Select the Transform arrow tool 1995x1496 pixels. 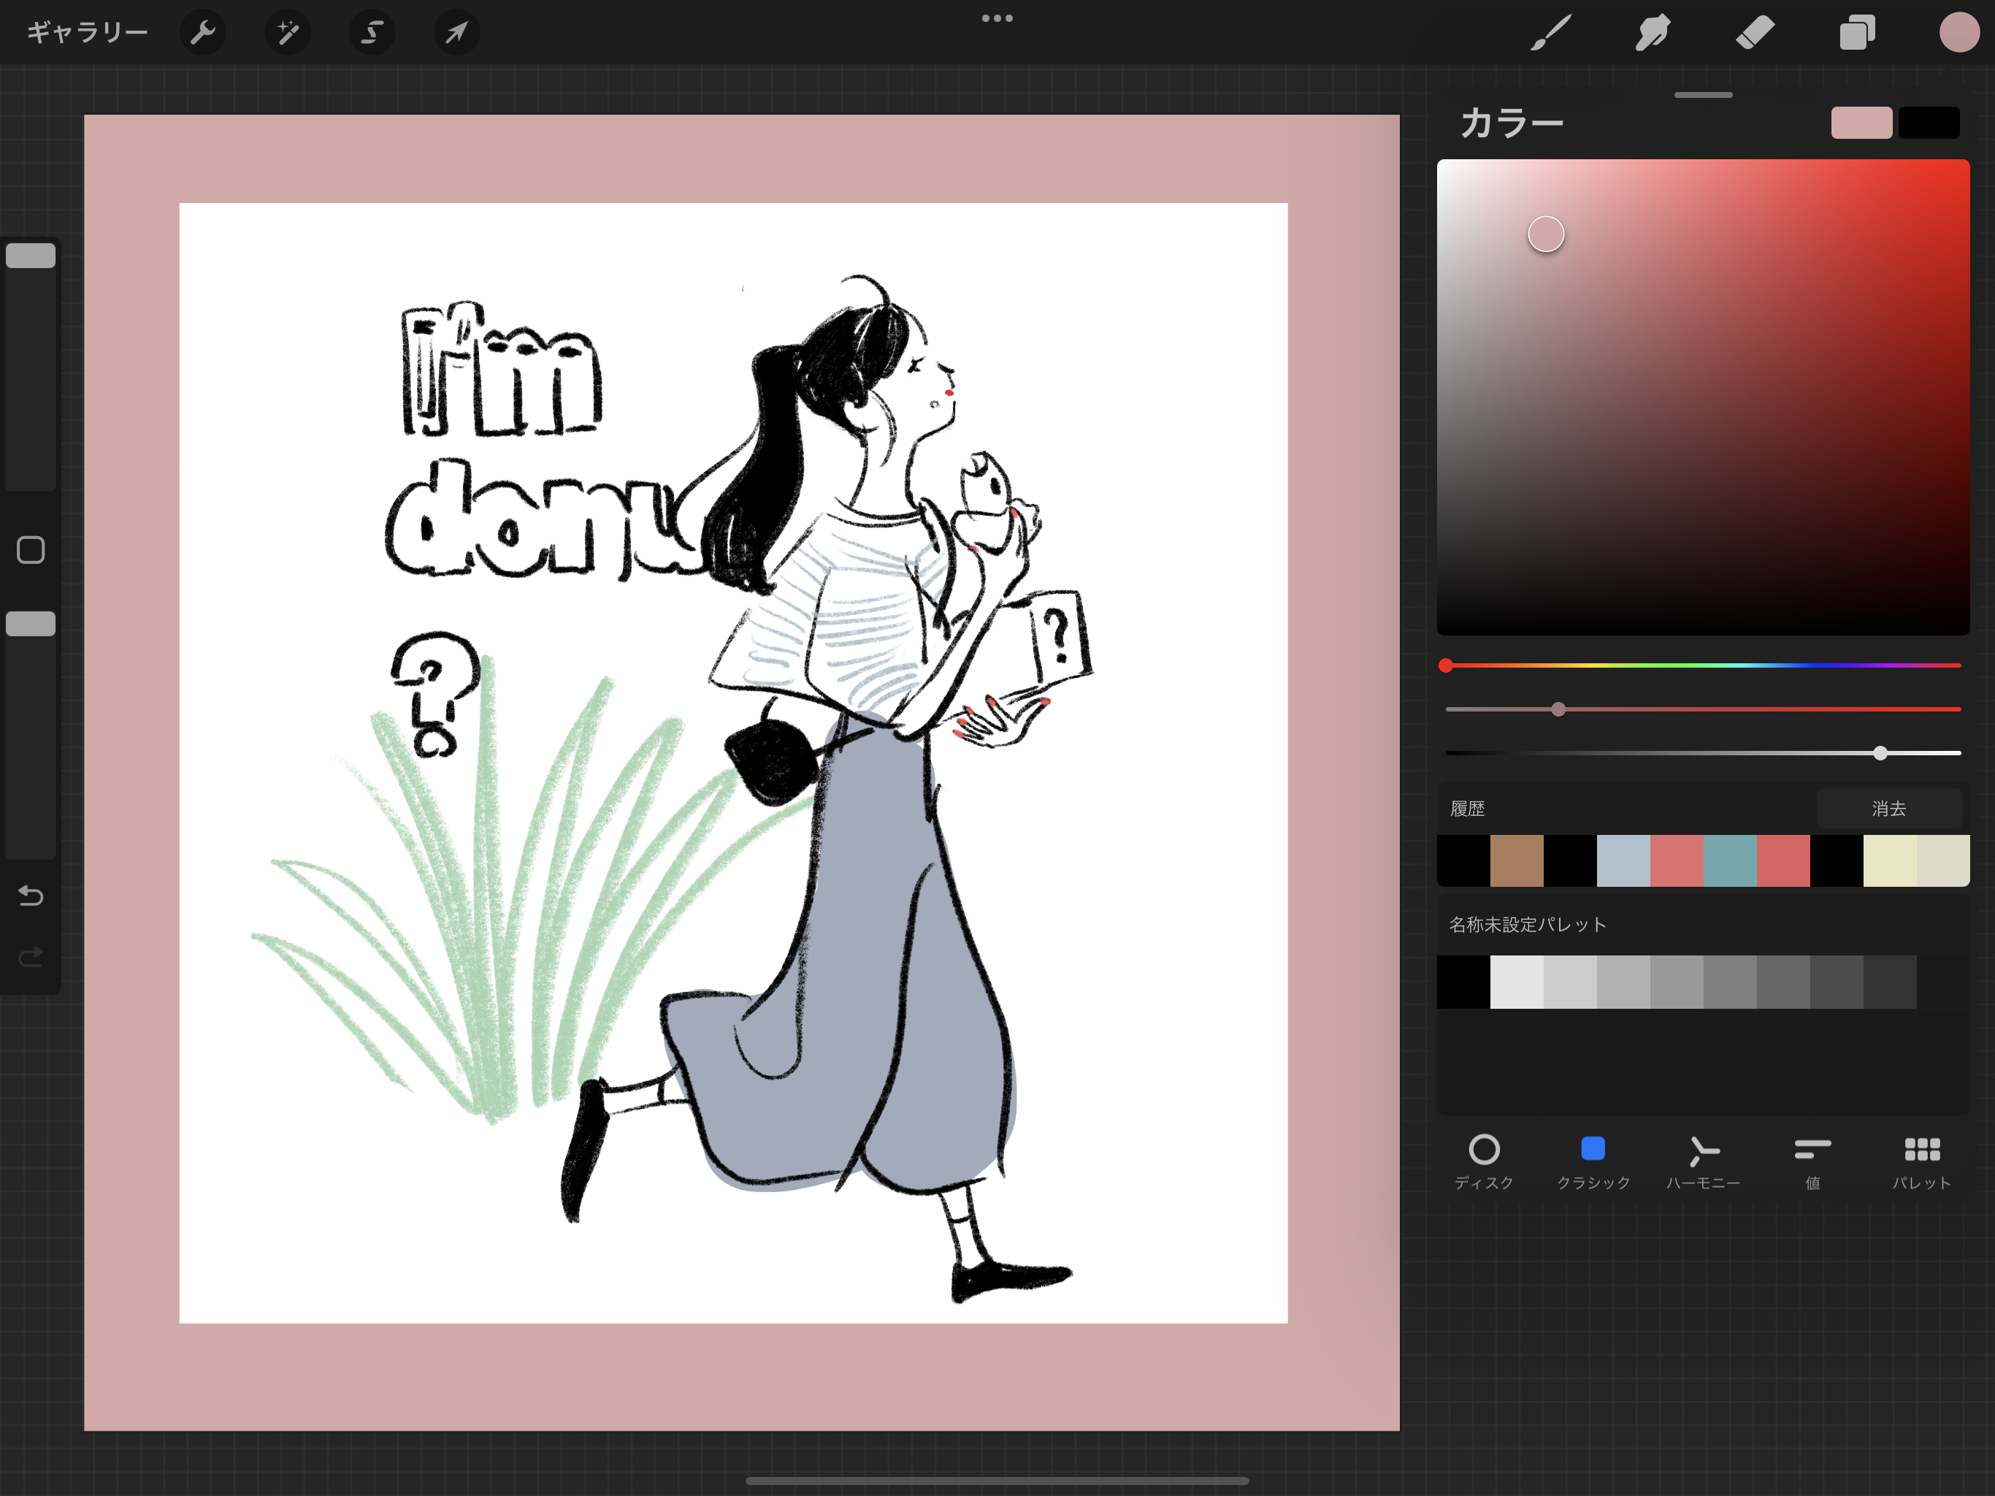[456, 34]
